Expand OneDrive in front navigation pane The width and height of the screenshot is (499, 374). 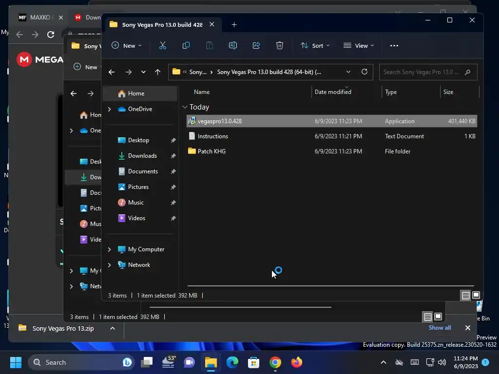(110, 109)
